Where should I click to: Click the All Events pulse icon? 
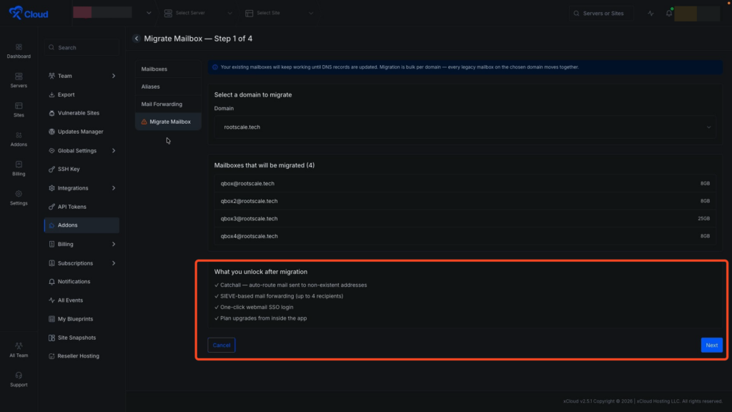coord(51,300)
